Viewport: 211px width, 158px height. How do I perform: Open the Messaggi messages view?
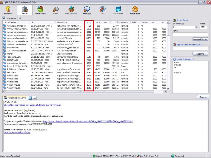(87, 10)
